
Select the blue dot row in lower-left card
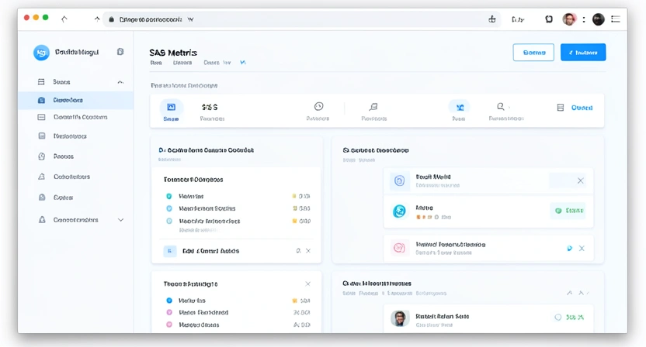click(237, 301)
